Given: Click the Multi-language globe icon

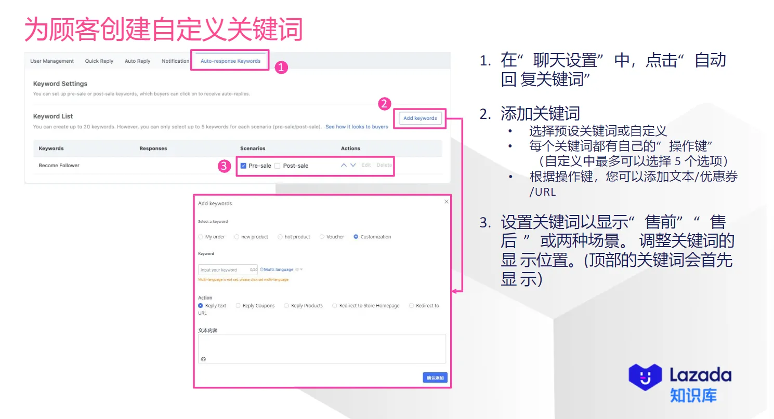Looking at the screenshot, I should click(262, 269).
